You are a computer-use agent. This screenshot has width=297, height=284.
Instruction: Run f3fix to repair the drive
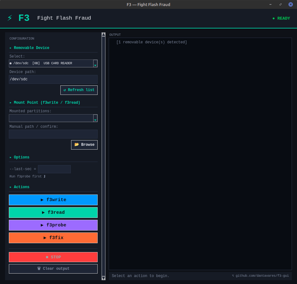click(x=53, y=238)
